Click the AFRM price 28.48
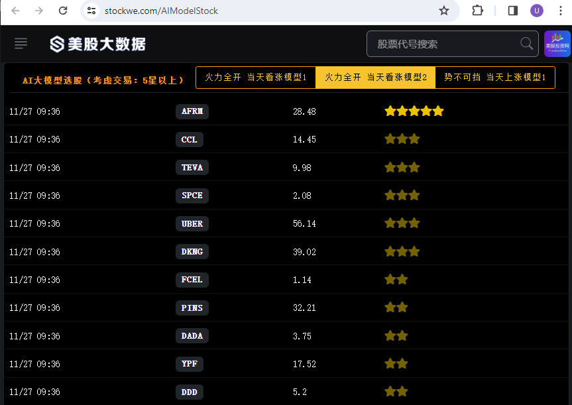The width and height of the screenshot is (572, 405). click(304, 111)
